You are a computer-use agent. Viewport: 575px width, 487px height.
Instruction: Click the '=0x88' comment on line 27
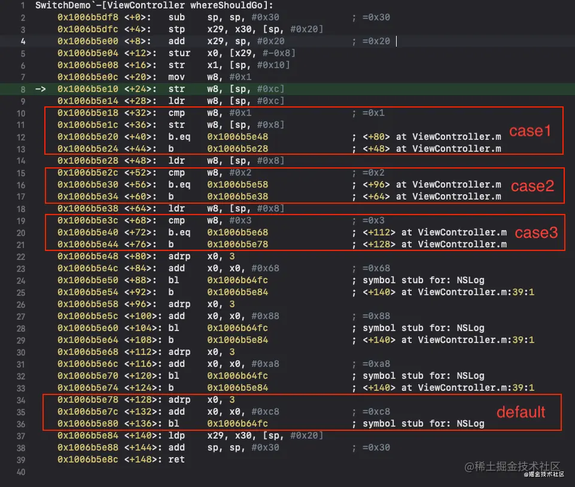pyautogui.click(x=376, y=316)
